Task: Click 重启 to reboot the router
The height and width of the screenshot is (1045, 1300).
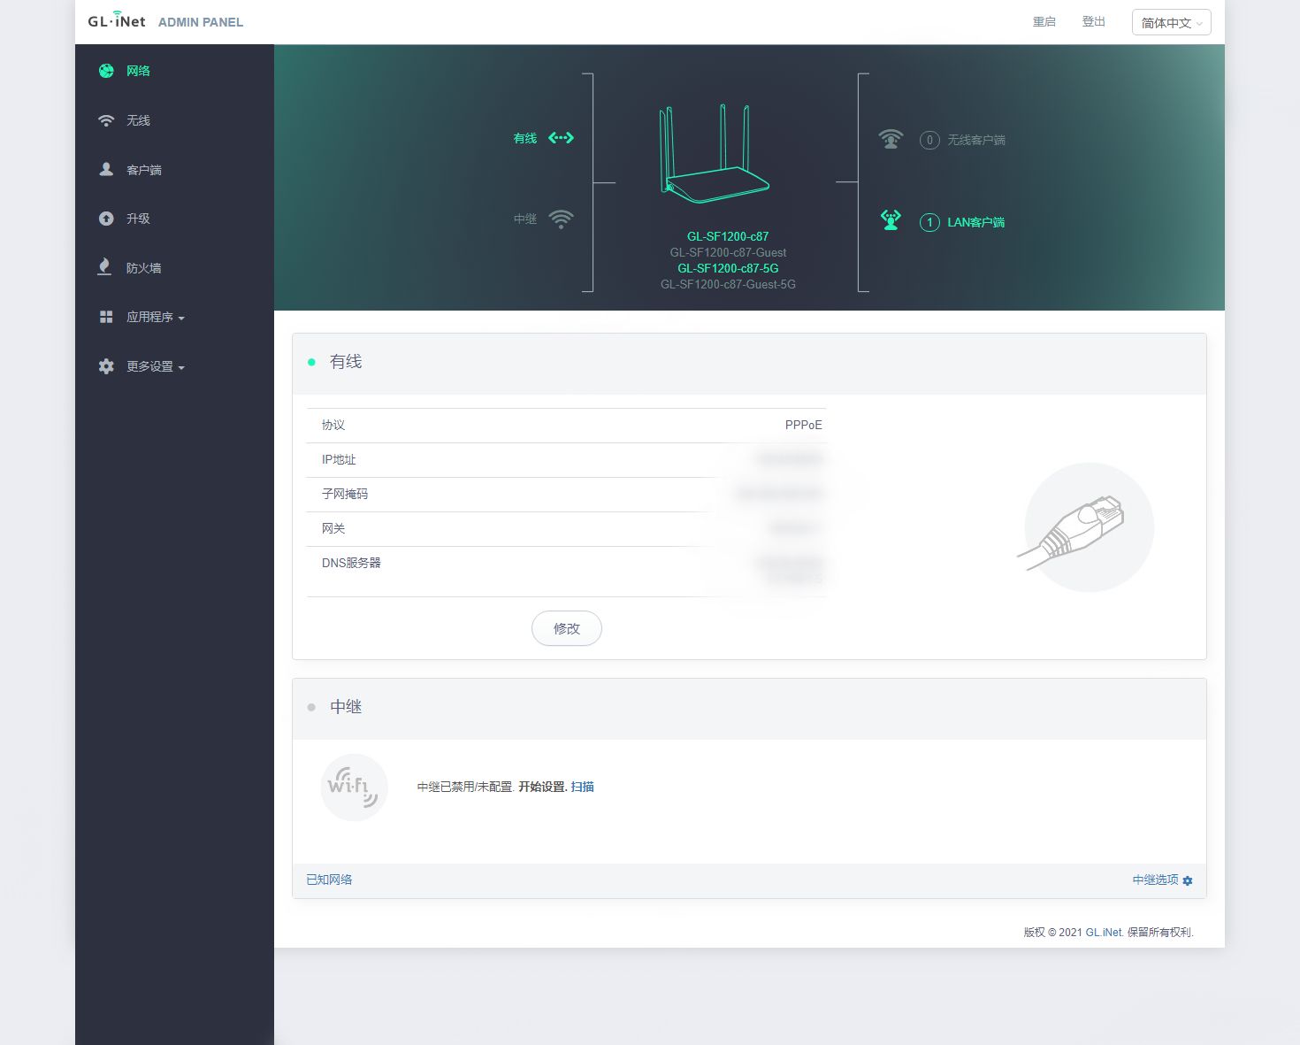Action: tap(1044, 22)
